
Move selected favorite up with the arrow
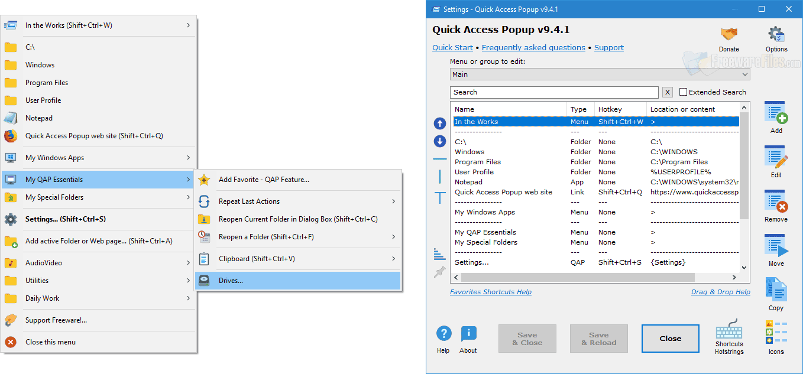(x=439, y=123)
